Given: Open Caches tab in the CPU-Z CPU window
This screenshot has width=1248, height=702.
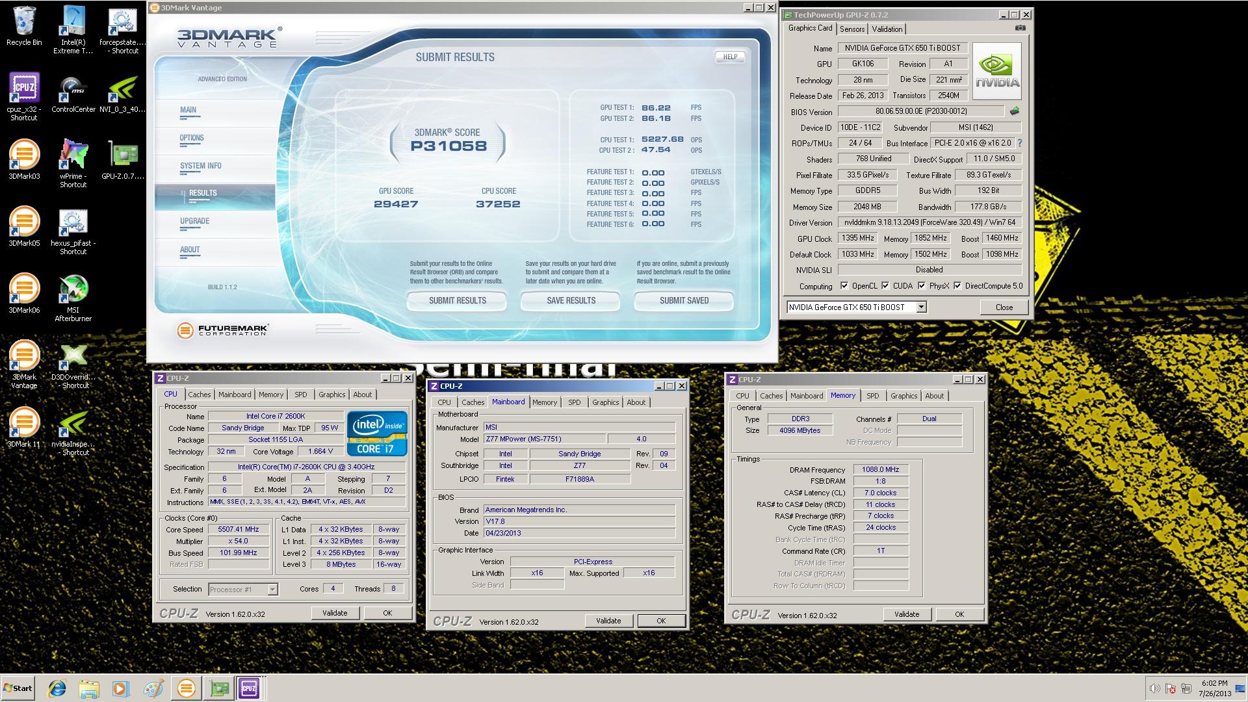Looking at the screenshot, I should click(199, 395).
